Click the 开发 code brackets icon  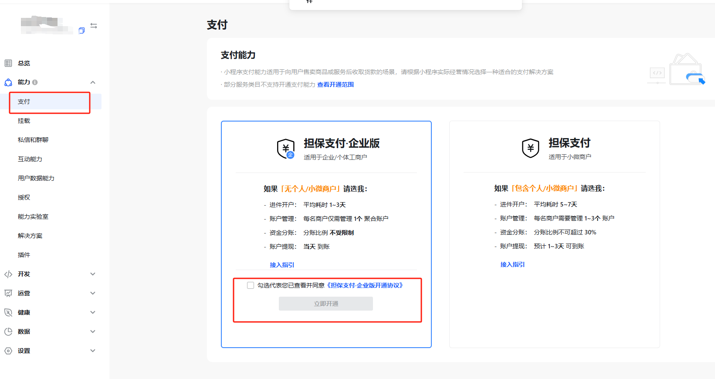(x=8, y=274)
